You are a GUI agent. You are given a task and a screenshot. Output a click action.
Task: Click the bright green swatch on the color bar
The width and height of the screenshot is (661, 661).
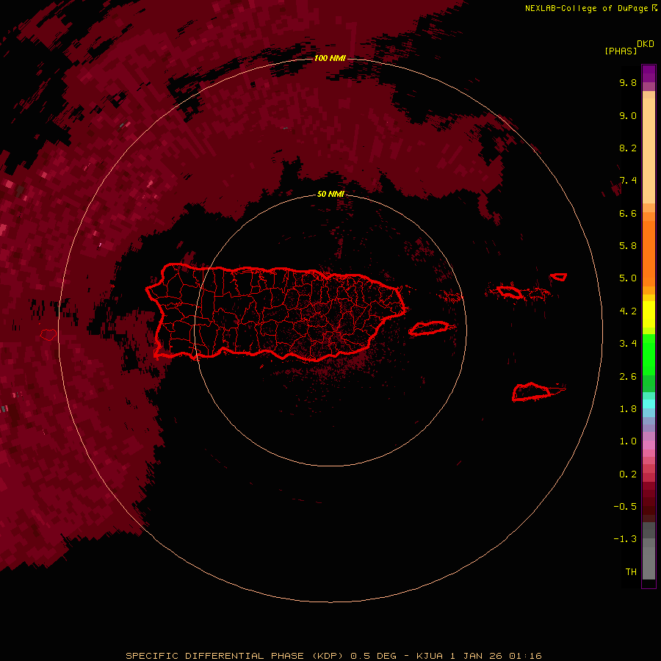pyautogui.click(x=649, y=355)
